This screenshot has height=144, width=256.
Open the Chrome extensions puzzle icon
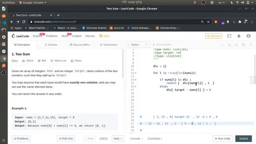240,22
